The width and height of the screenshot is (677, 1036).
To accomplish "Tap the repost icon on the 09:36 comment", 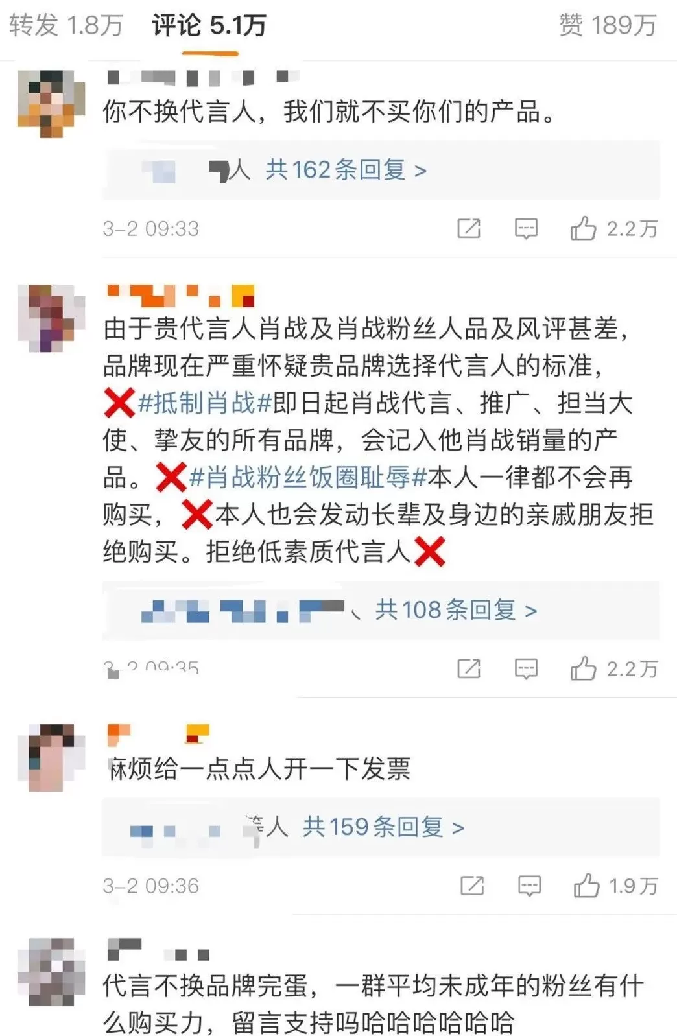I will click(x=471, y=886).
